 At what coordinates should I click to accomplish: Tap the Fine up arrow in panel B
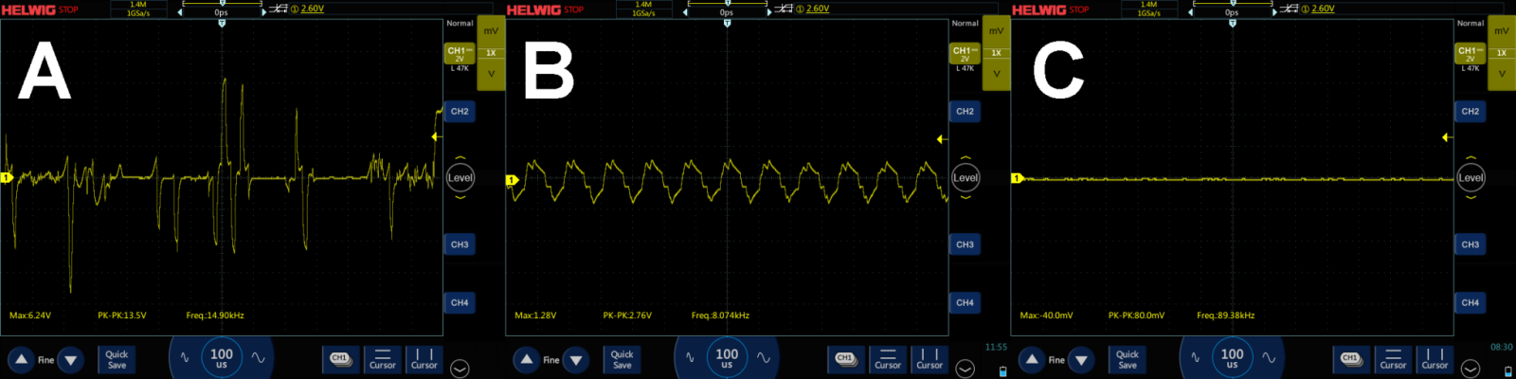[x=527, y=360]
